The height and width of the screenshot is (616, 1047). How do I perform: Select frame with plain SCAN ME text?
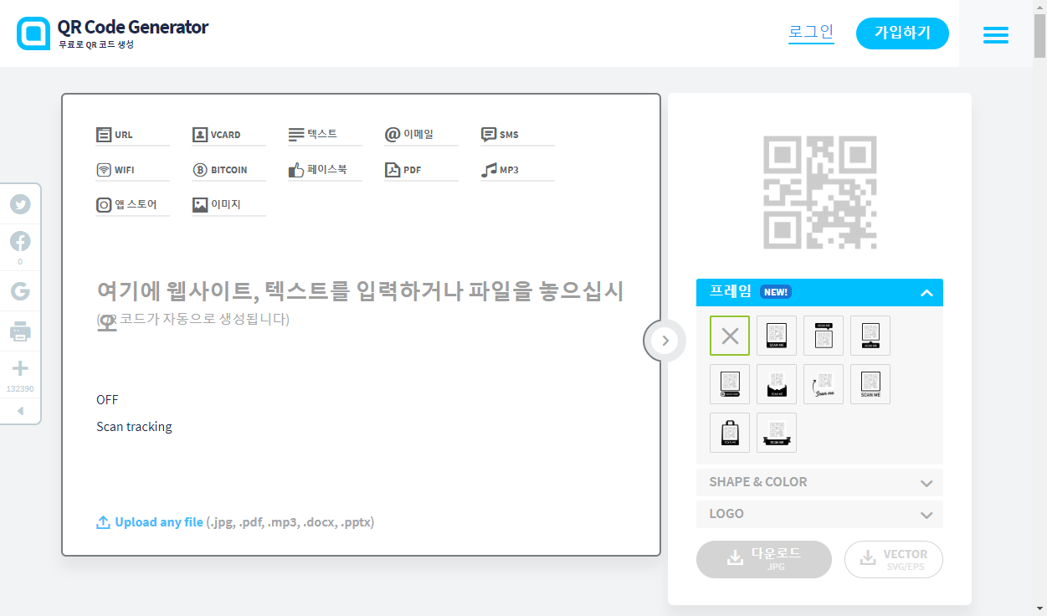(870, 384)
